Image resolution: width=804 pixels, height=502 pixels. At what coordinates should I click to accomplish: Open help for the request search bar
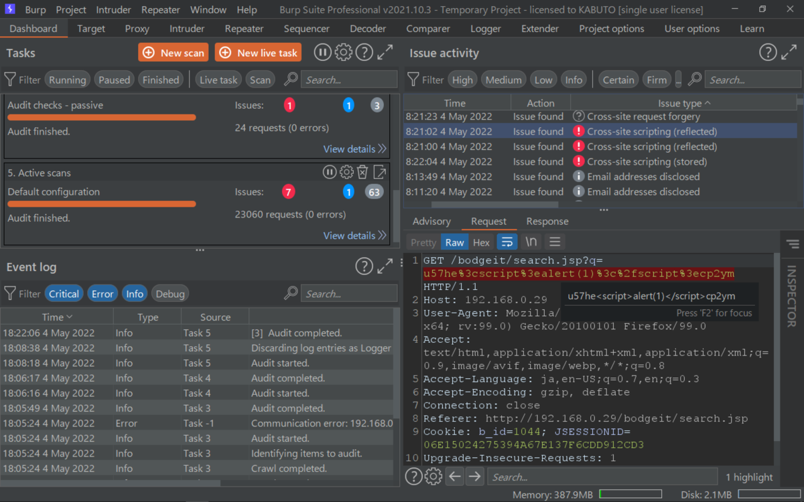(x=414, y=477)
